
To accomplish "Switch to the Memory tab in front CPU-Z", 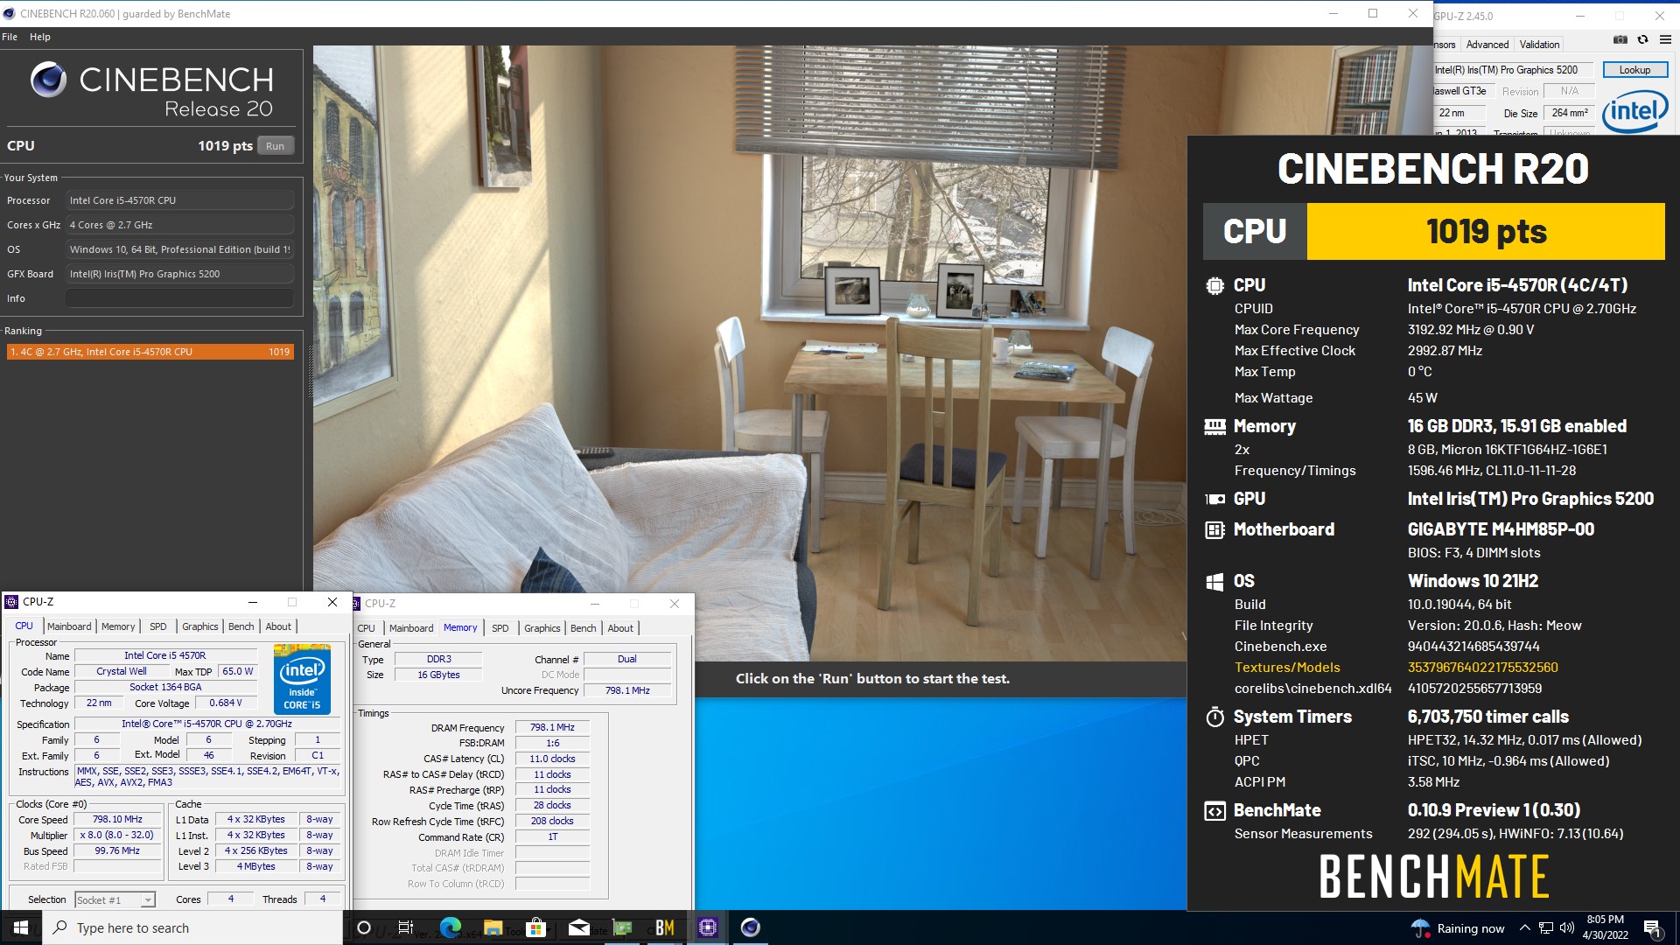I will 118,626.
